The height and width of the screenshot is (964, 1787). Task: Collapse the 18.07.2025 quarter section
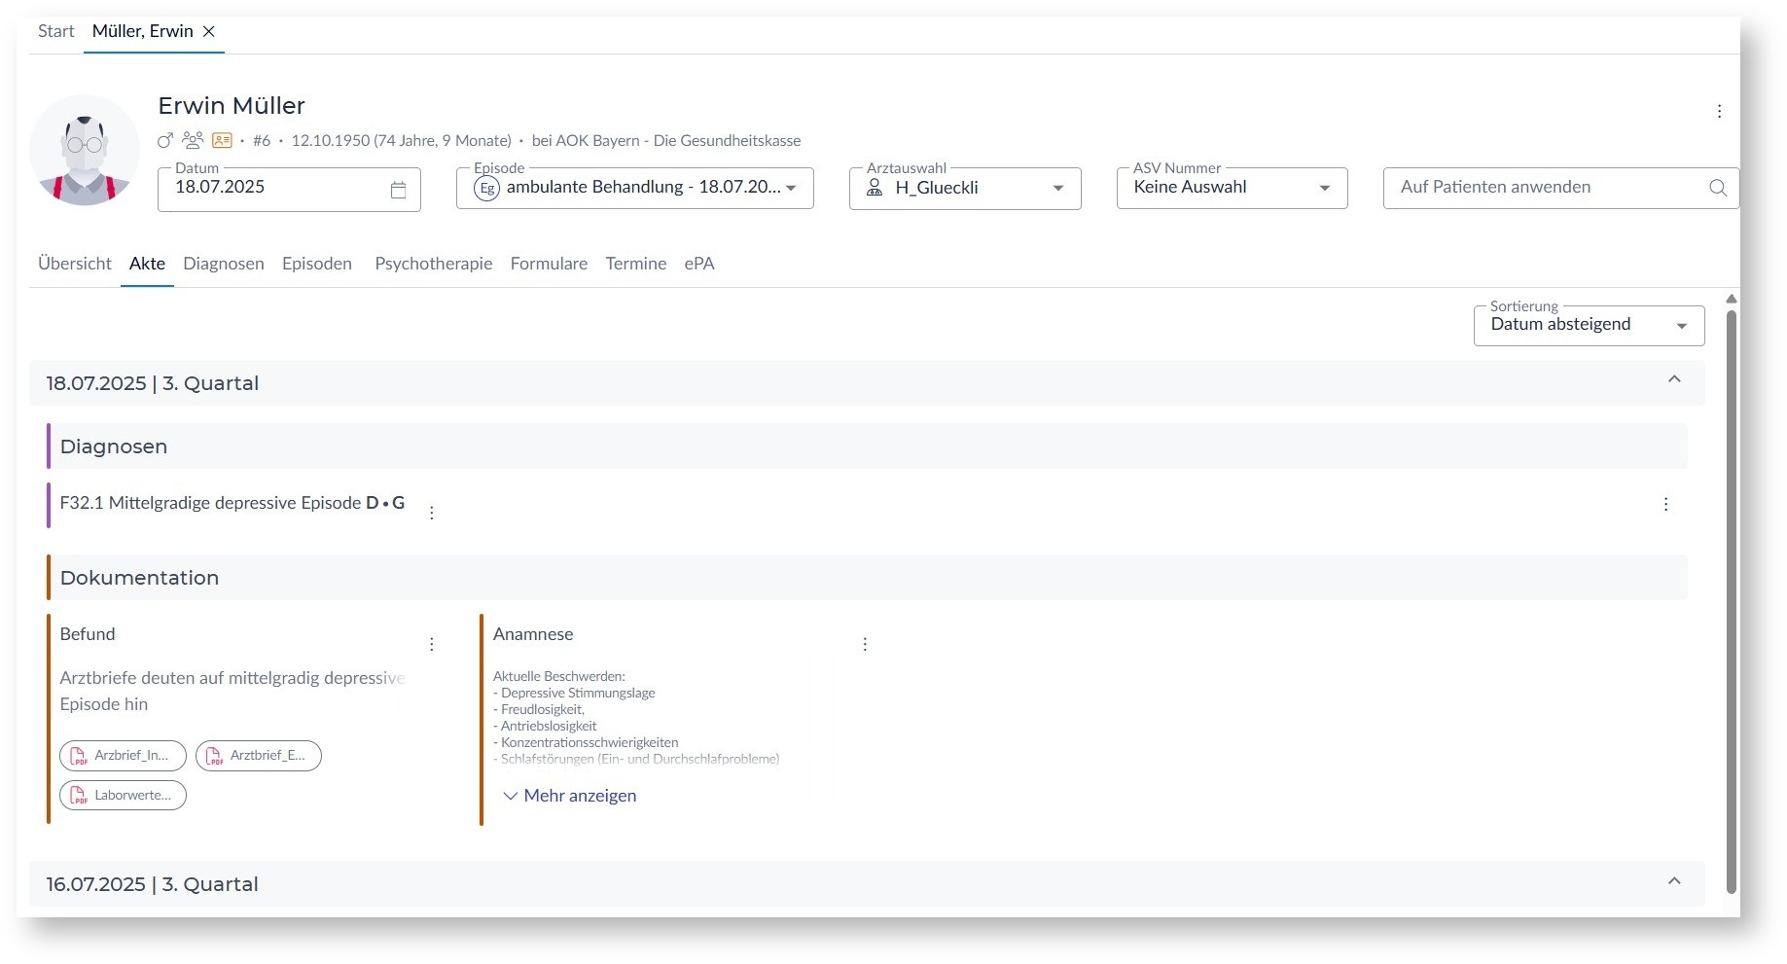[1674, 379]
